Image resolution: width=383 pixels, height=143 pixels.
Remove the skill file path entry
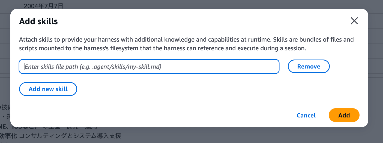pyautogui.click(x=309, y=67)
